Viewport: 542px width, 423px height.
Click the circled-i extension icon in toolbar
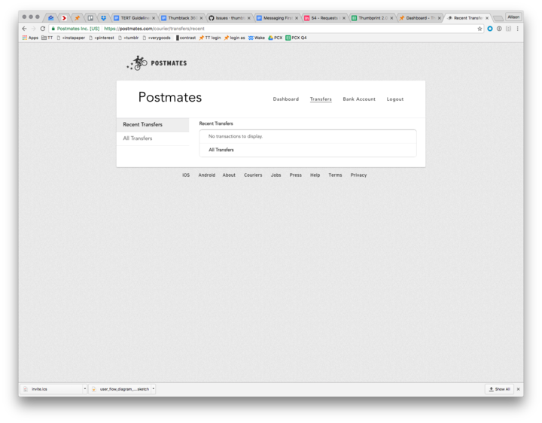tap(499, 29)
